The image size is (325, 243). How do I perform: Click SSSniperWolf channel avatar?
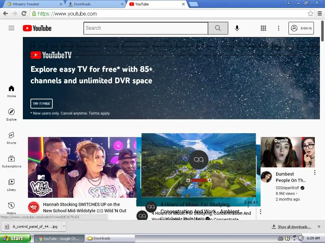[266, 177]
